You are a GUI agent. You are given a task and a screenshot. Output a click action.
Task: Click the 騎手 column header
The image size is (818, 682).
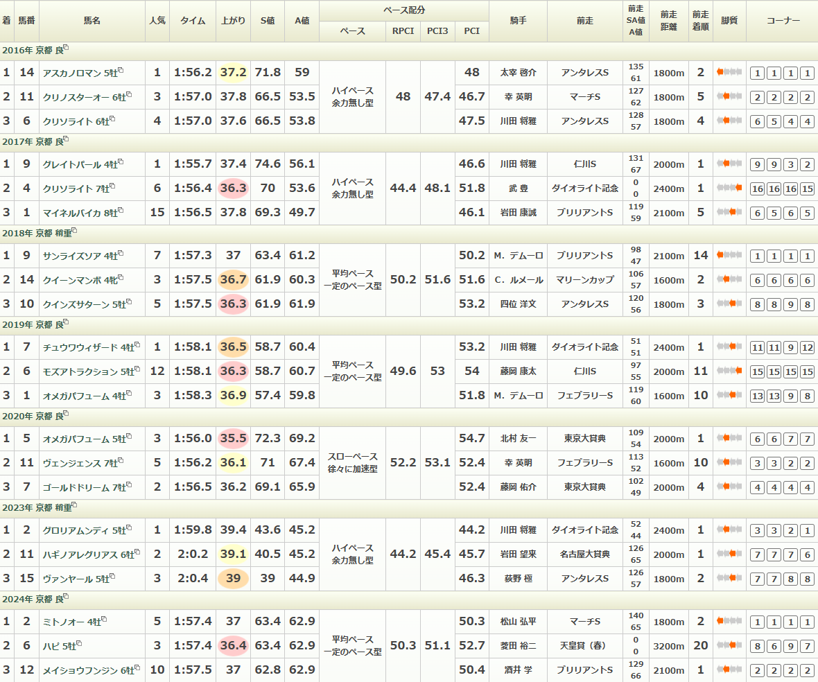click(518, 21)
